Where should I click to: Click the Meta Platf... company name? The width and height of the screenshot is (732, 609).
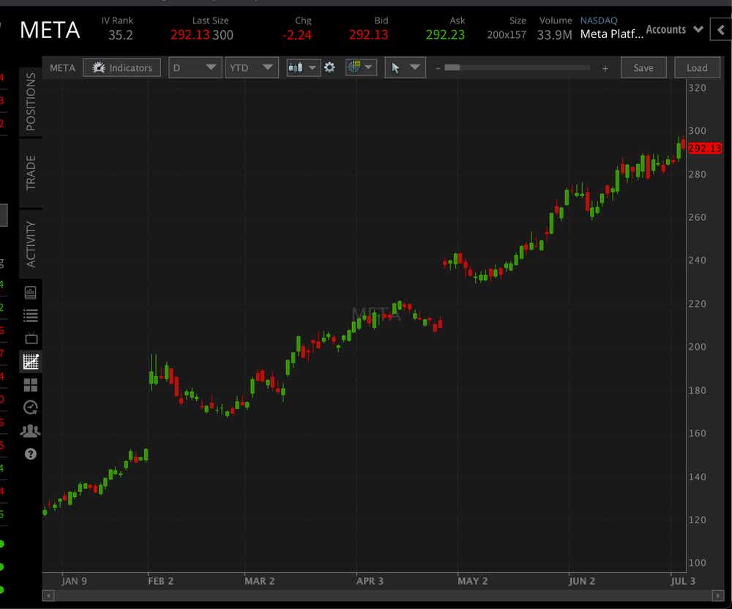click(x=611, y=34)
